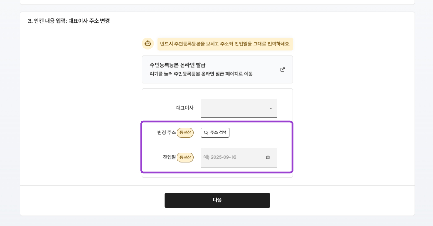
Task: Click the magnifier icon in the 주소 검색 button
Action: (206, 133)
